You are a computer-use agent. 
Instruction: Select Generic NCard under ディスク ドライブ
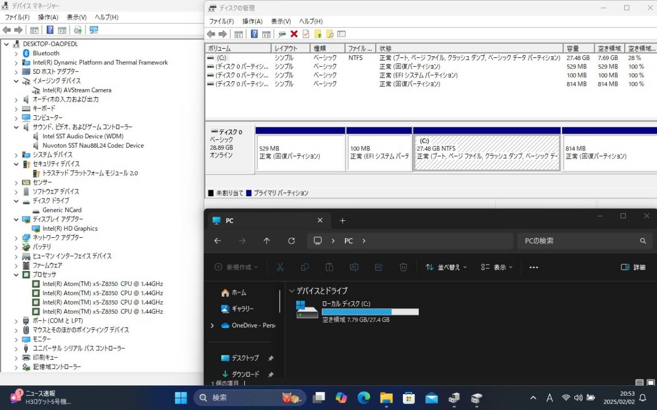(x=62, y=210)
